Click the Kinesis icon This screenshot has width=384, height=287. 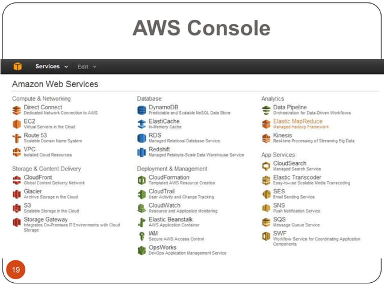266,138
